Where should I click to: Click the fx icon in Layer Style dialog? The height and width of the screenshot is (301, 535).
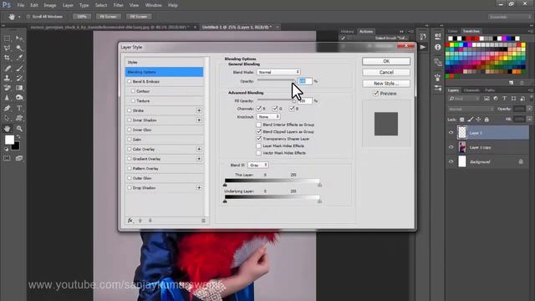130,221
